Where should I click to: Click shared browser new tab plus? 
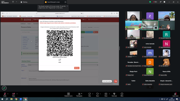[x=114, y=13]
